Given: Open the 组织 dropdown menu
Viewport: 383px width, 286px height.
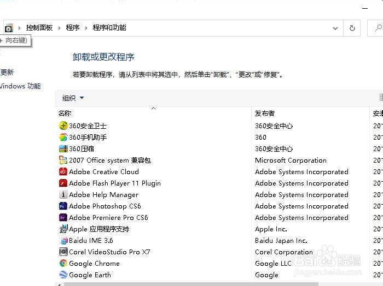Looking at the screenshot, I should tap(73, 98).
